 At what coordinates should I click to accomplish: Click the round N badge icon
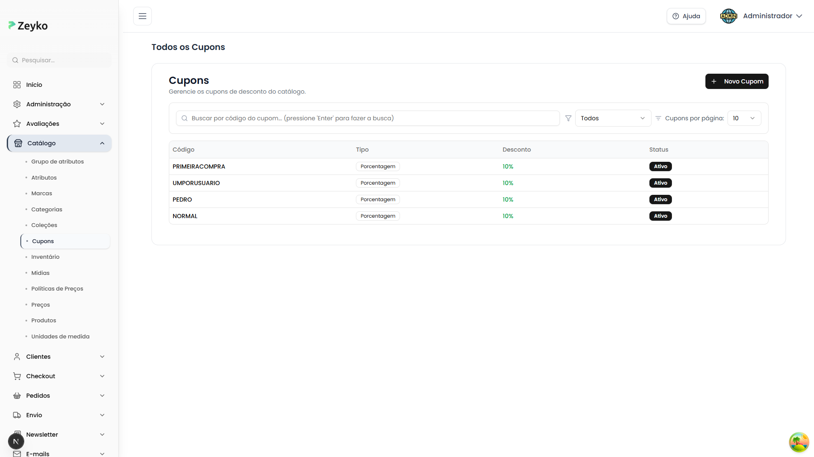tap(16, 441)
